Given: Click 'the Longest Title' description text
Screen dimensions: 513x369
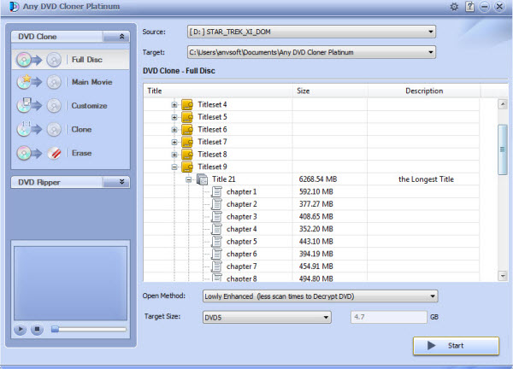Looking at the screenshot, I should point(426,179).
